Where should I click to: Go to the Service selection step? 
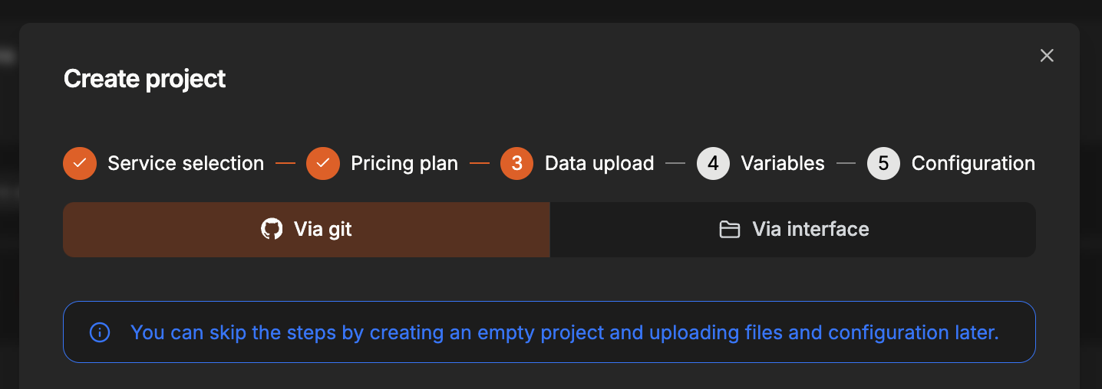pos(186,163)
